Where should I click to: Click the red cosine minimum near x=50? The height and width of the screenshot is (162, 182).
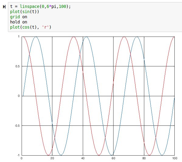click(99, 155)
